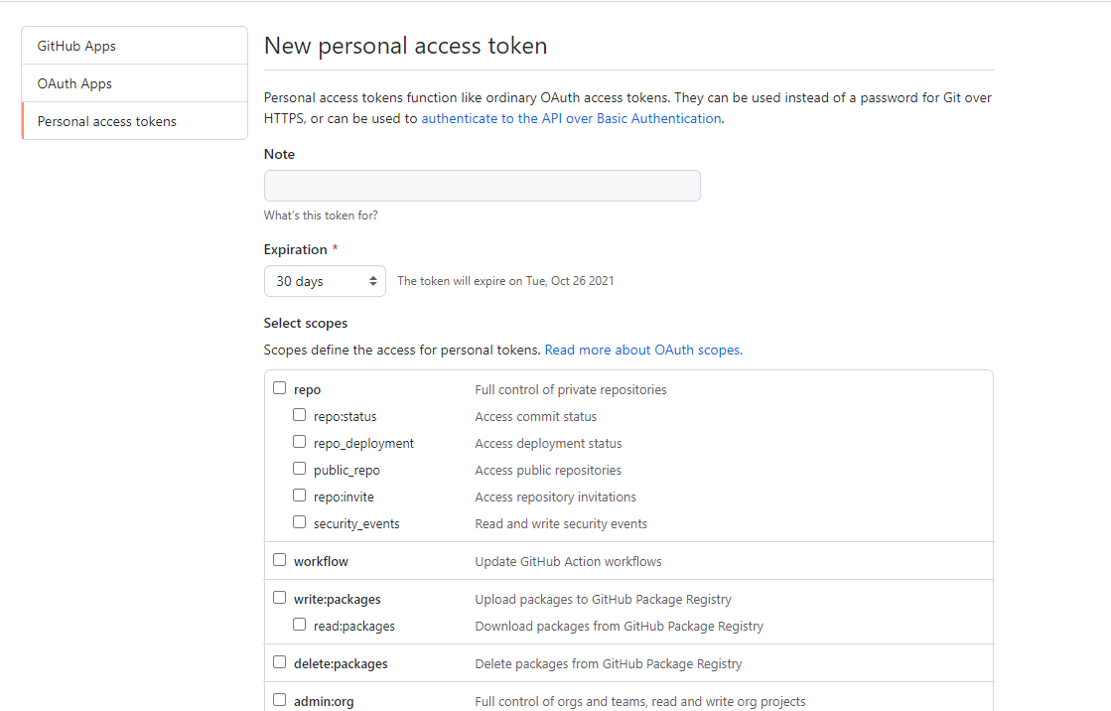Screen dimensions: 1111x711
Task: Enable the delete:packages scope
Action: 279,661
